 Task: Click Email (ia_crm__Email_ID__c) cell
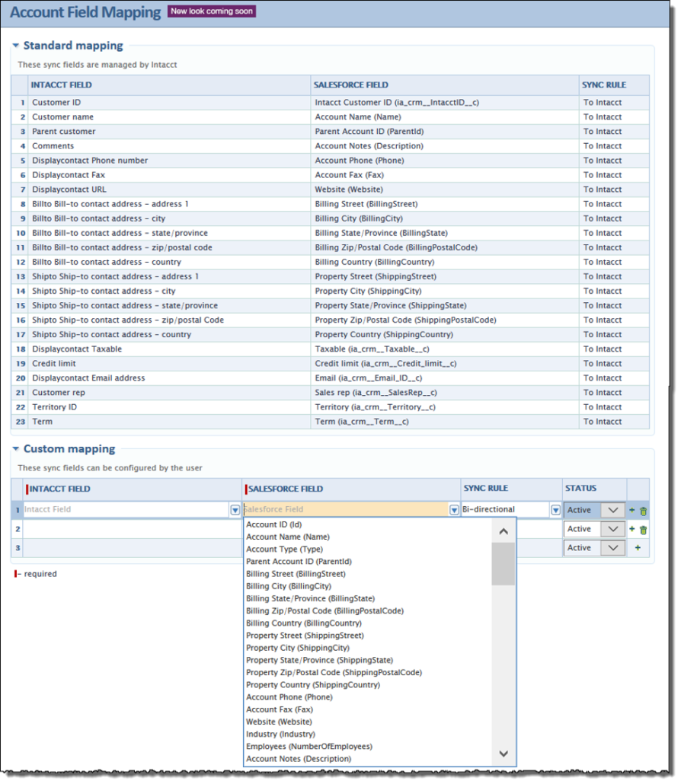[444, 378]
